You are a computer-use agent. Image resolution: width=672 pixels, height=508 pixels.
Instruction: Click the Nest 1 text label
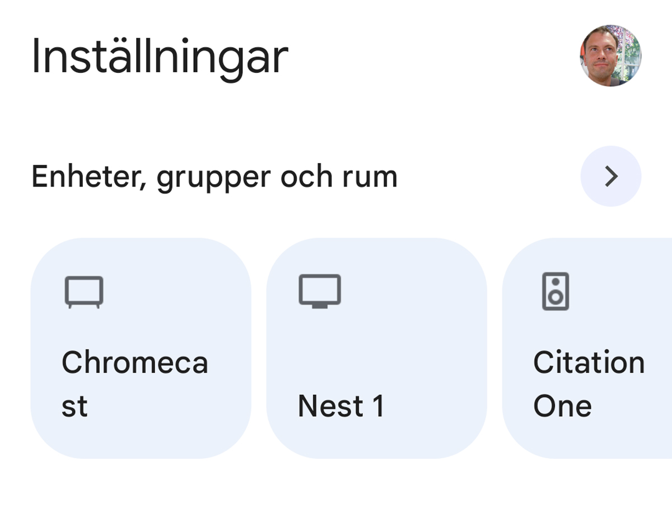(x=343, y=406)
